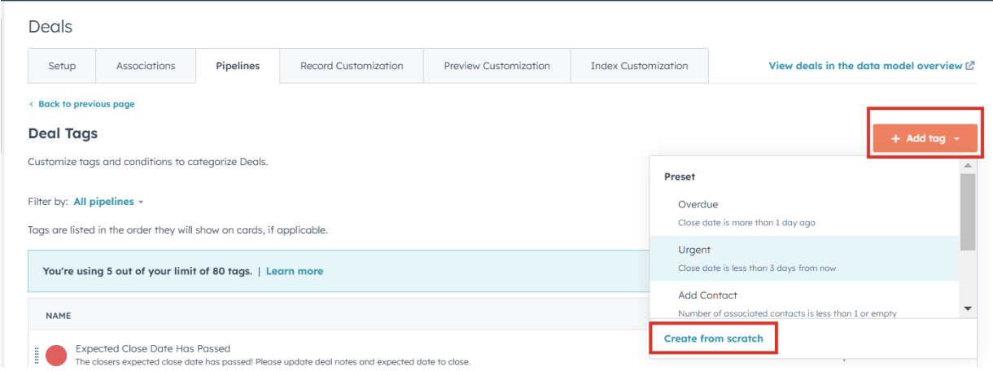Viewport: 993px width, 371px height.
Task: Open the Preview Customization tab
Action: (x=496, y=66)
